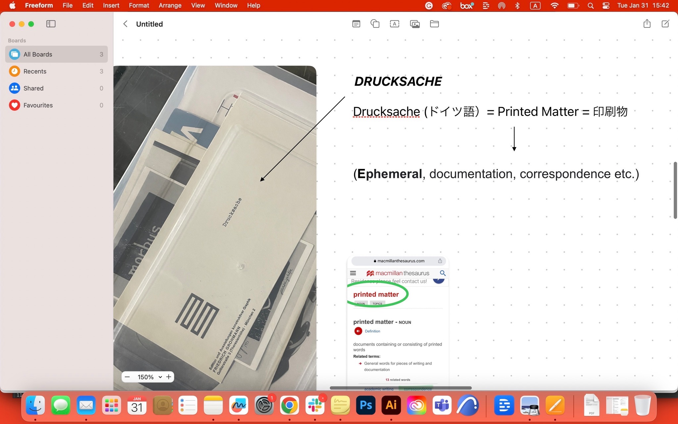Image resolution: width=678 pixels, height=424 pixels.
Task: Open the shapes library icon
Action: tap(375, 24)
